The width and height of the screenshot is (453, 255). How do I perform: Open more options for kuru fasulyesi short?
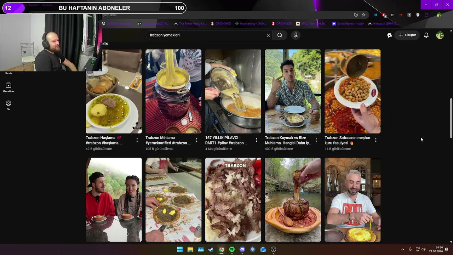(375, 140)
